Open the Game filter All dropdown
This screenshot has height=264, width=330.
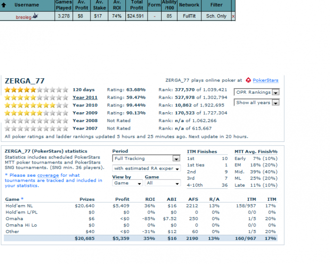(162, 183)
